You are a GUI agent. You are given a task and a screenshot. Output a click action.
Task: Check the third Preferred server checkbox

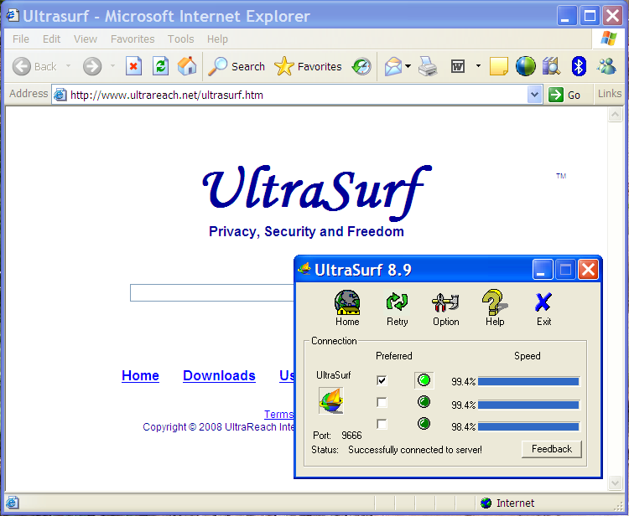[382, 424]
